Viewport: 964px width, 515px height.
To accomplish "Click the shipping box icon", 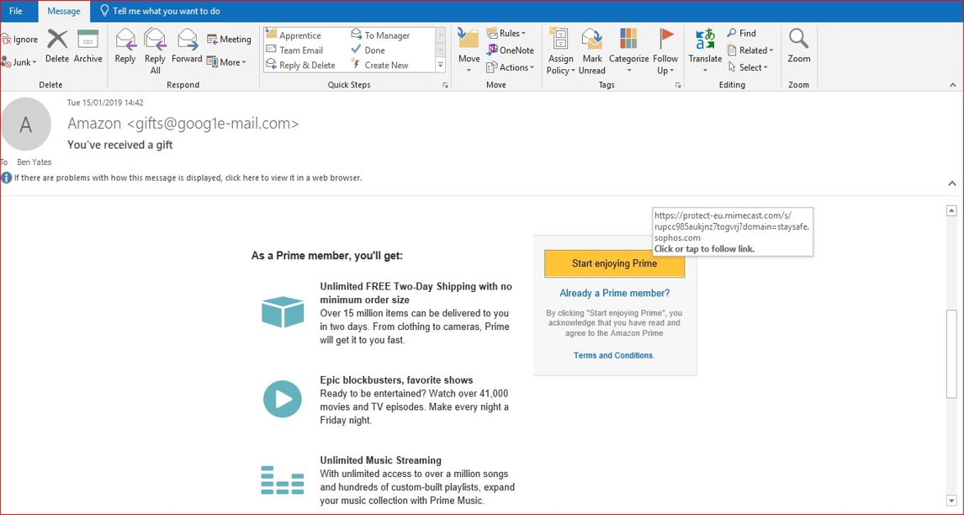I will pyautogui.click(x=283, y=312).
